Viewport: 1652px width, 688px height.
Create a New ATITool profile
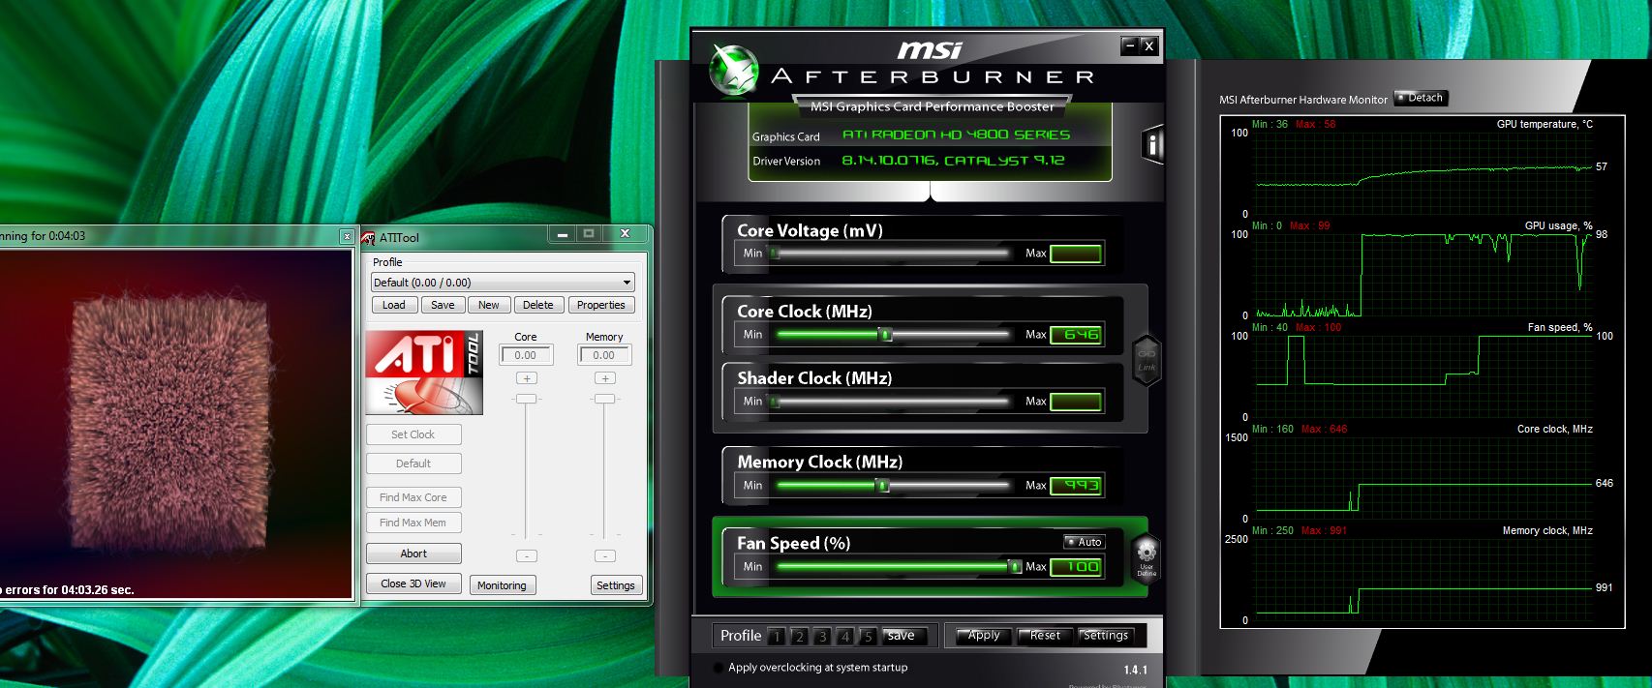click(x=489, y=305)
